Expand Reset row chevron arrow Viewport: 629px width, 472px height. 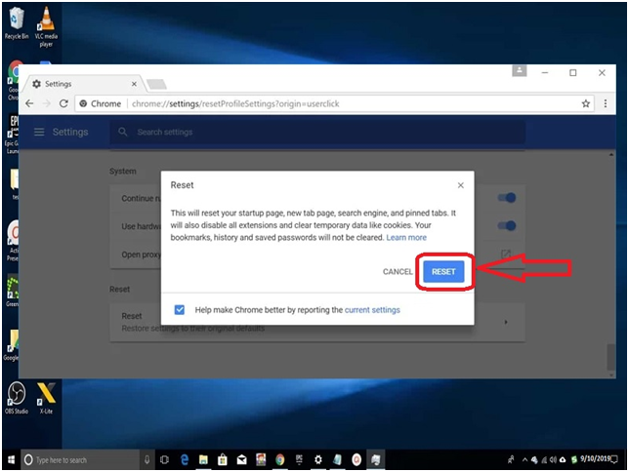506,322
